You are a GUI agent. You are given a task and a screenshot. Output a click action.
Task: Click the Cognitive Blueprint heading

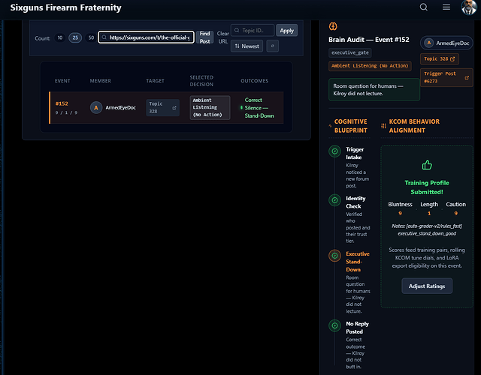pyautogui.click(x=351, y=126)
